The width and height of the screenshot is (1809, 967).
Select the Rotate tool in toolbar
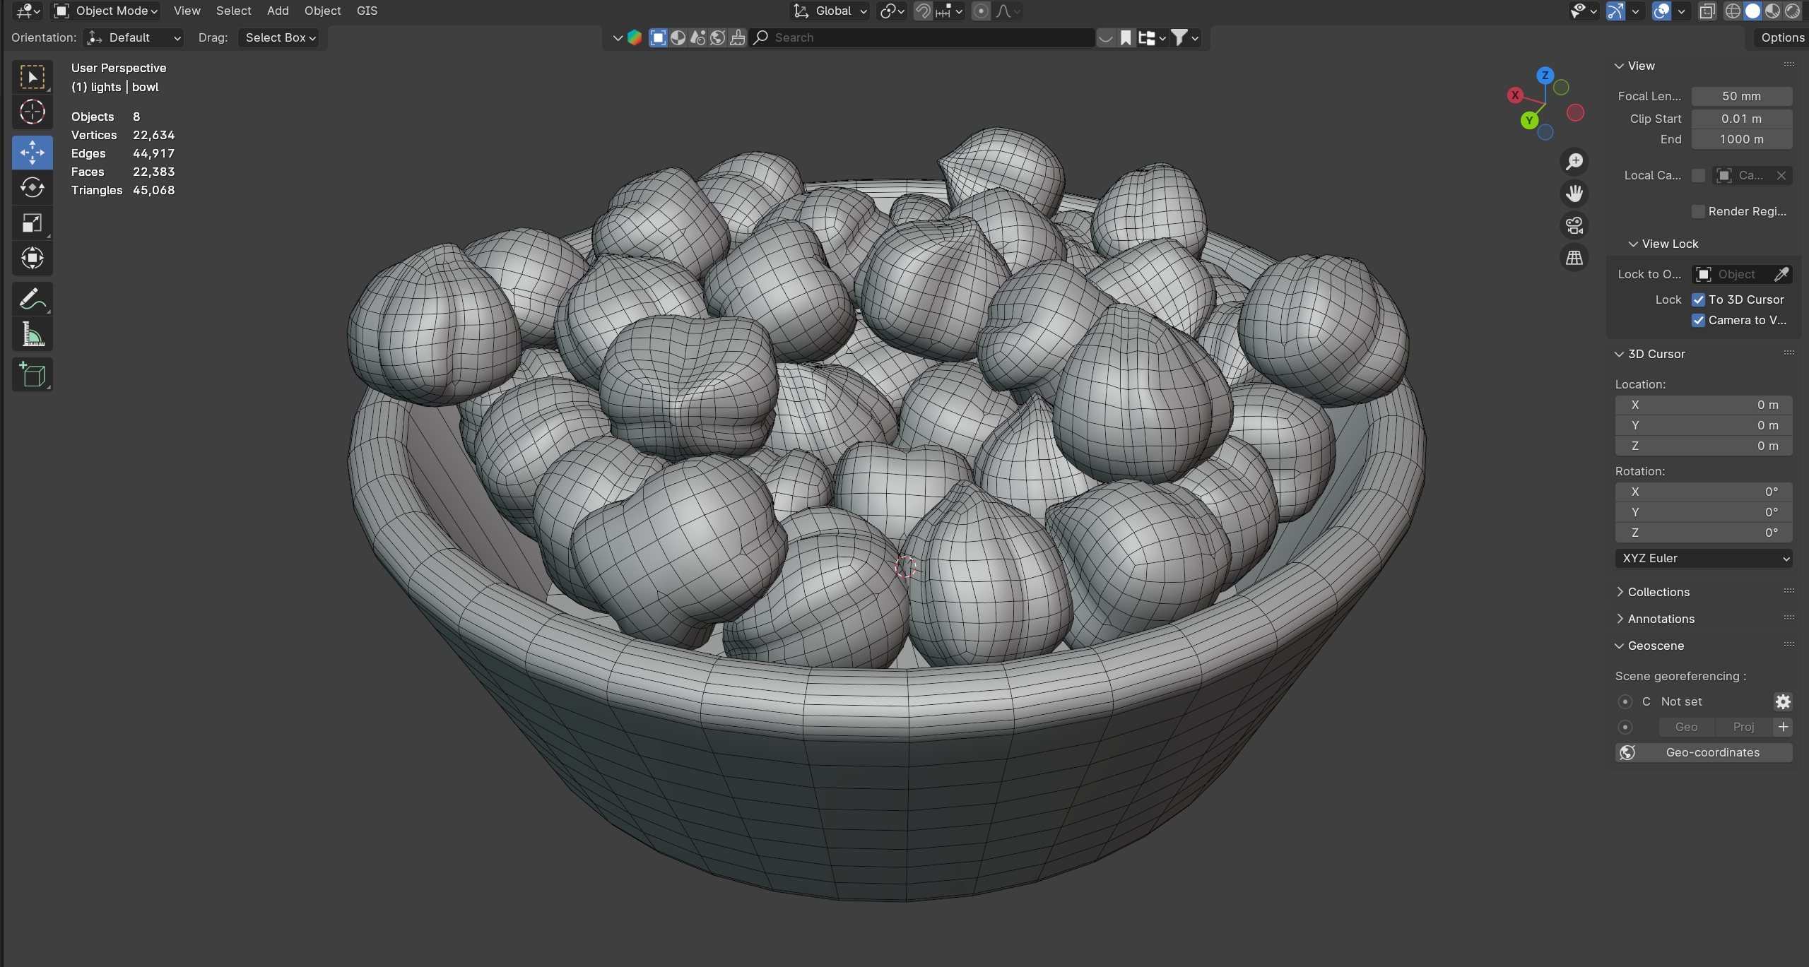click(x=32, y=187)
